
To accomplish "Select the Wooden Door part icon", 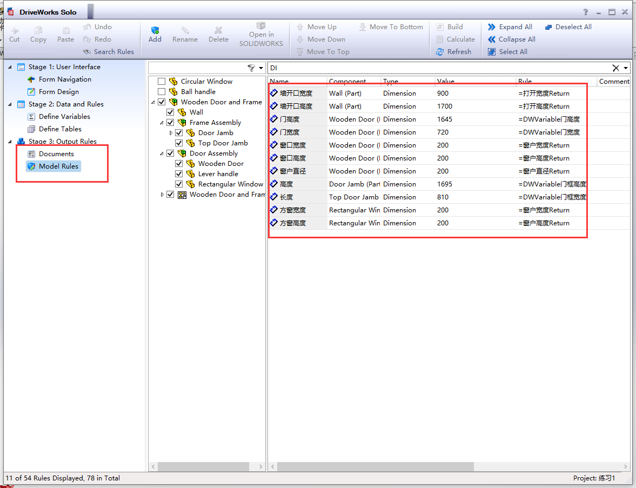I will point(190,164).
